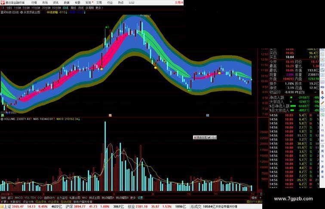Click the 图文F10 link

[252, 202]
